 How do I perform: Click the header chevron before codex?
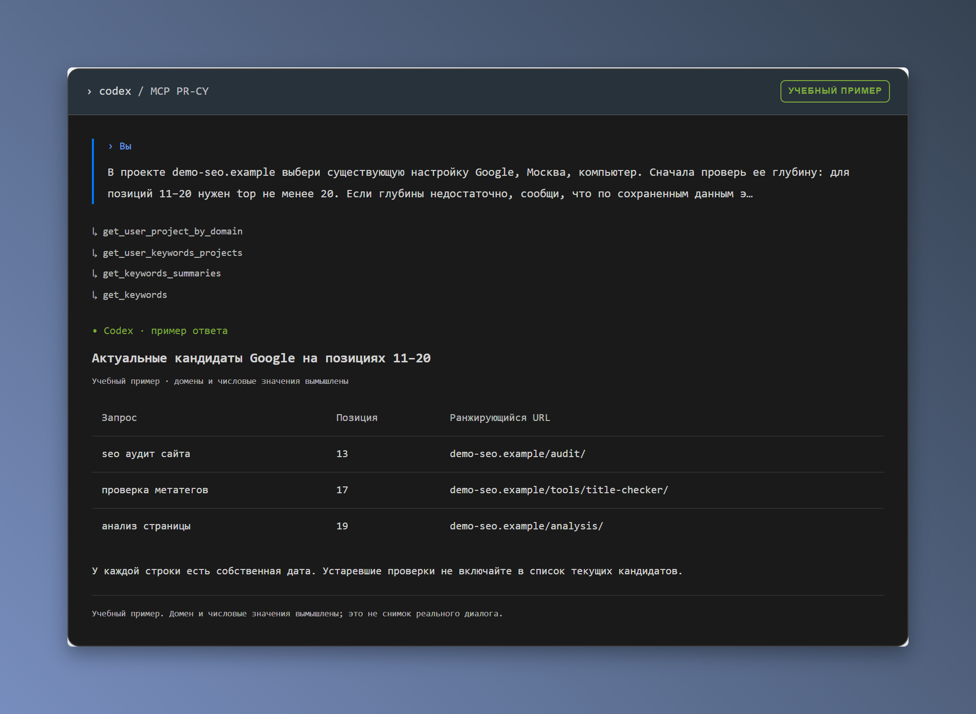pyautogui.click(x=89, y=92)
